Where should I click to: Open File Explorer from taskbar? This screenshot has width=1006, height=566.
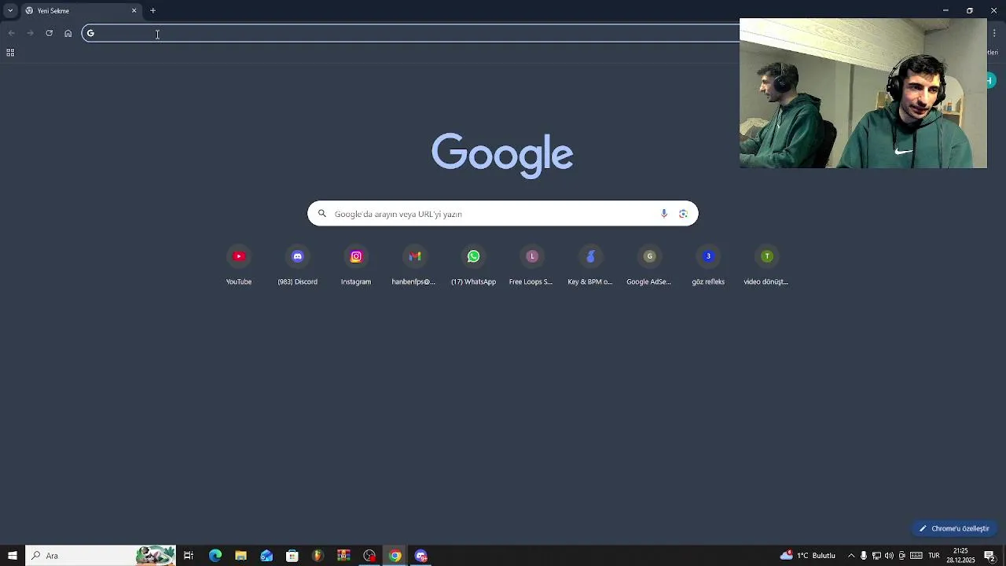click(240, 556)
